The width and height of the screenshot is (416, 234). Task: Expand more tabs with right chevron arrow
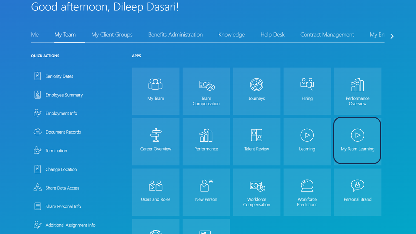pos(392,36)
